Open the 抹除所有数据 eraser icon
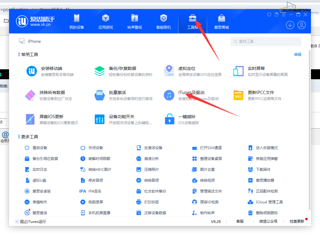Screen dimensions: 320x235 tap(30, 95)
